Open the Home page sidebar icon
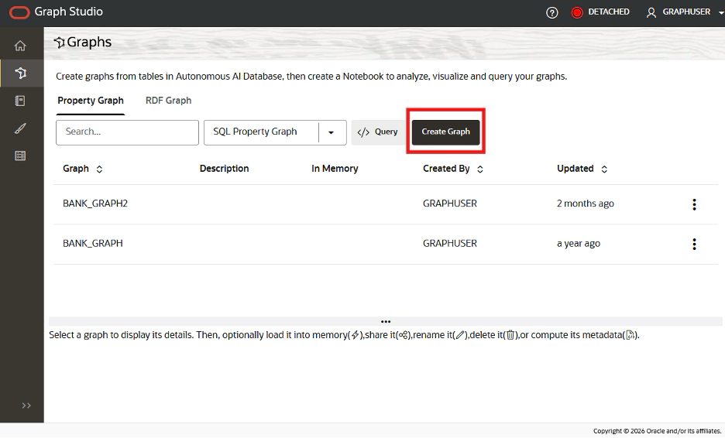Image resolution: width=725 pixels, height=438 pixels. [20, 46]
